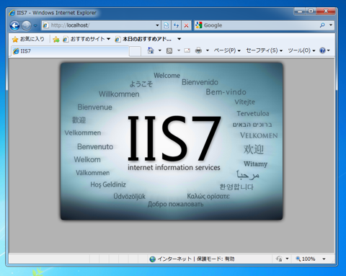Open the 本日のおすすめアド... link
Viewport: 346px width, 276px height.
(x=143, y=39)
